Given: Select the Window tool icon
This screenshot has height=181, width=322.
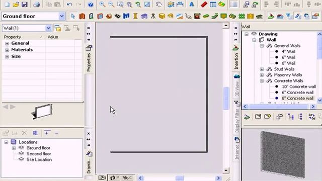Looking at the screenshot, I should (100, 16).
